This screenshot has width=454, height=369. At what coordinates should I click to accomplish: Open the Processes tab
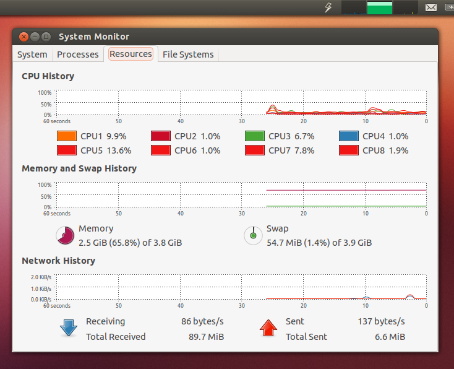(77, 54)
